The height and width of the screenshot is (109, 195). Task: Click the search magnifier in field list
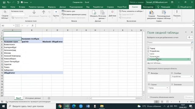[x=192, y=42]
